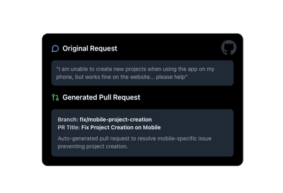This screenshot has height=193, width=283.
Task: Click the blue chat bubble icon
Action: 55,49
